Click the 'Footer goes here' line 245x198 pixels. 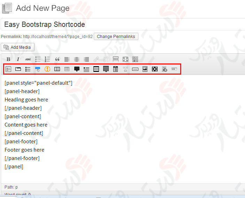pos(24,150)
